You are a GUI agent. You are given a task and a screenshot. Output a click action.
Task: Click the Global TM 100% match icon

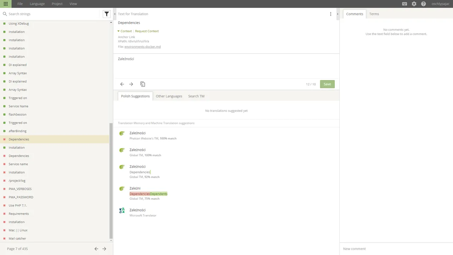click(122, 150)
